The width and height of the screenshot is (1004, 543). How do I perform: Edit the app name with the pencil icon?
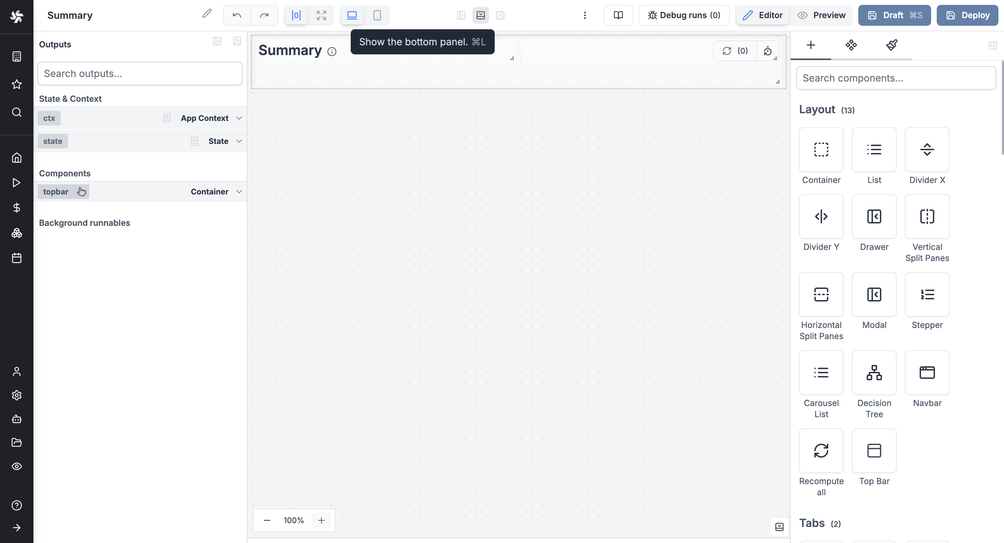click(207, 14)
